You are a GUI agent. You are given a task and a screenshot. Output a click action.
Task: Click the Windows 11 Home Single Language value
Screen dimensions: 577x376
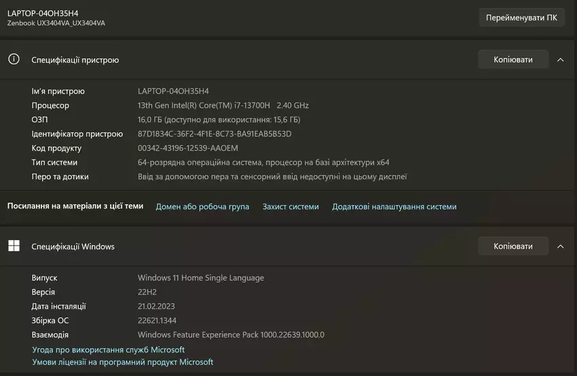[x=201, y=278]
